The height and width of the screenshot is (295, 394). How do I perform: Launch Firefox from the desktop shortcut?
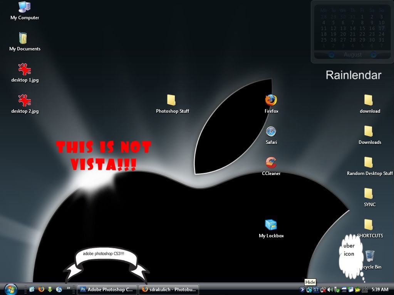pos(271,104)
